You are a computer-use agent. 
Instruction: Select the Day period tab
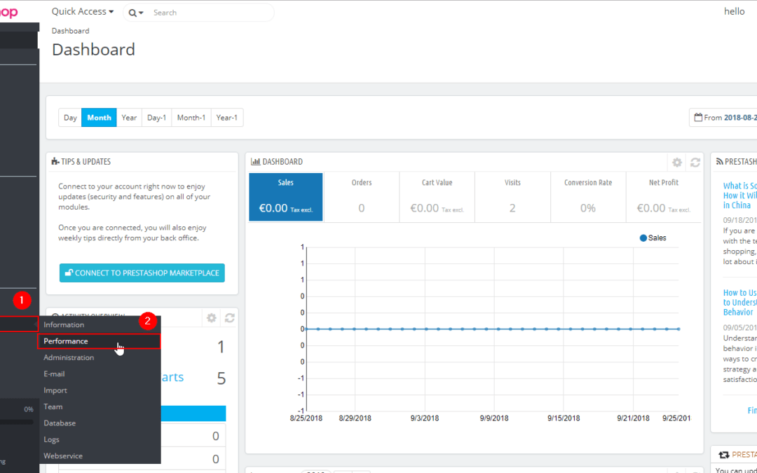click(70, 117)
